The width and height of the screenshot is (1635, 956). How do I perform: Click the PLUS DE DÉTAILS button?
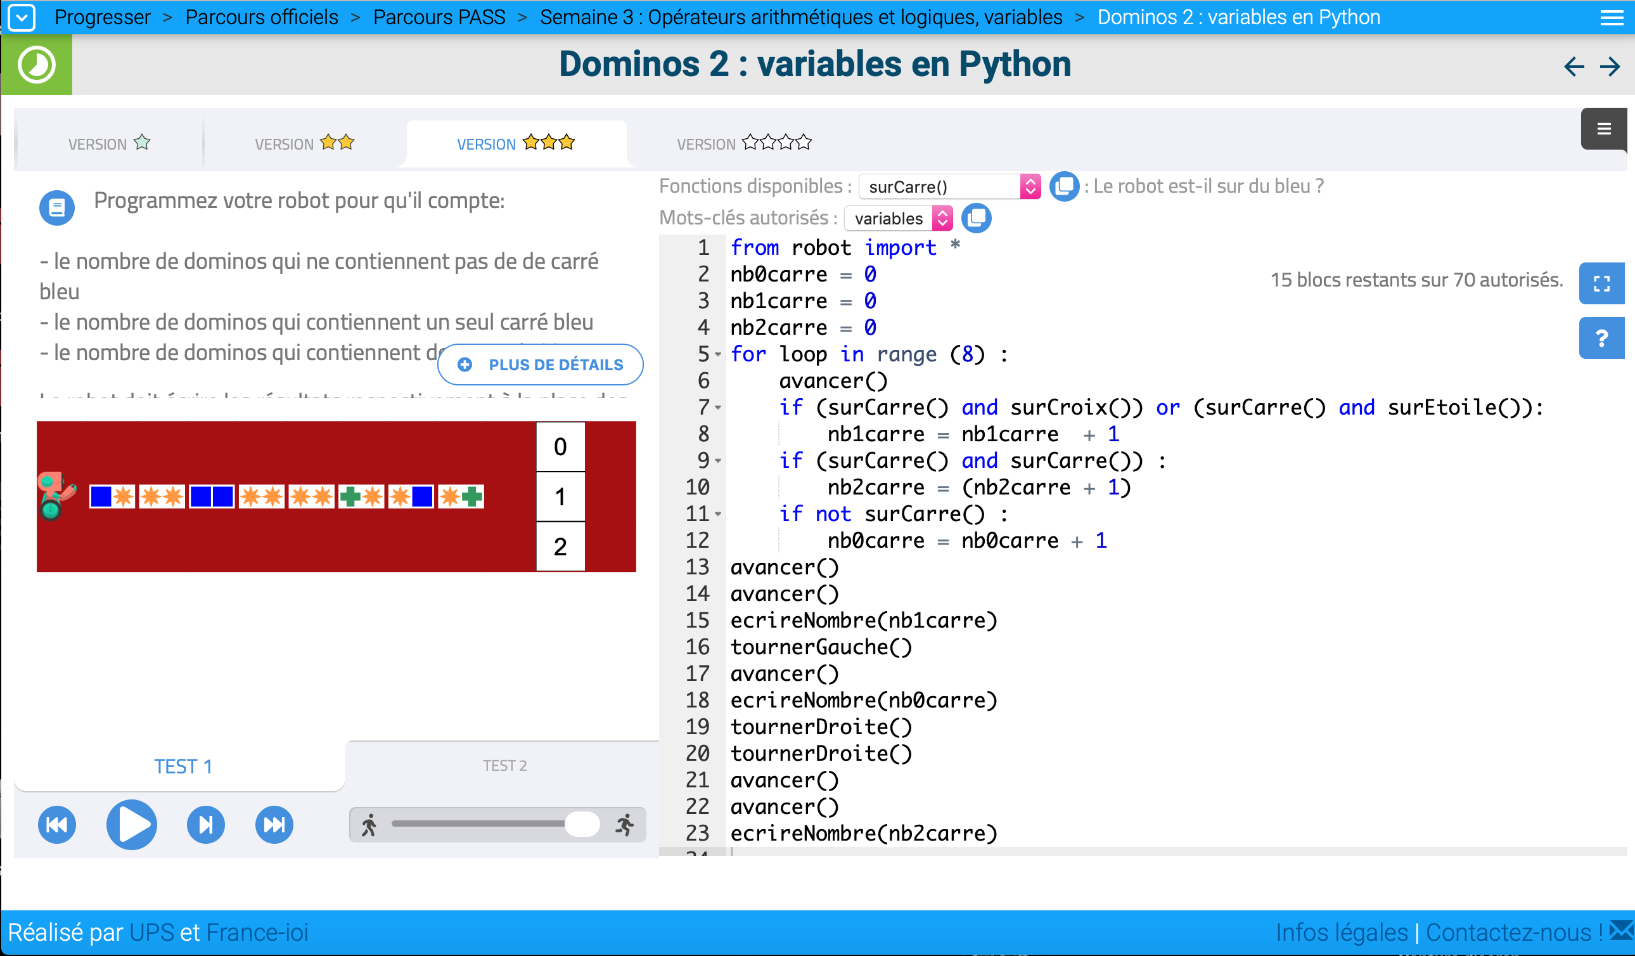(x=540, y=365)
